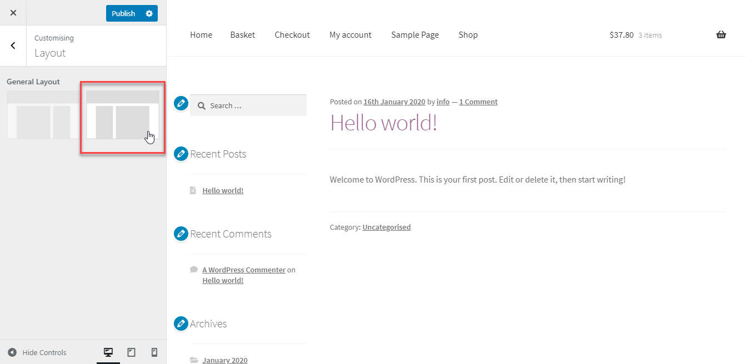This screenshot has width=746, height=364.
Task: Open the 1 Comment link
Action: point(478,102)
